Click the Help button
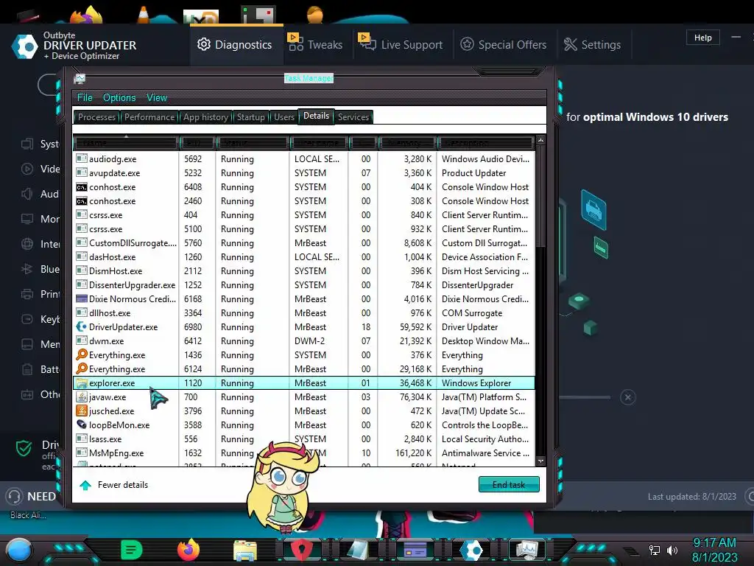The width and height of the screenshot is (754, 566). [x=702, y=38]
